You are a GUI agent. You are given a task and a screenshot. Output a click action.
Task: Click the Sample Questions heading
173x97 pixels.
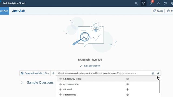click(40, 82)
